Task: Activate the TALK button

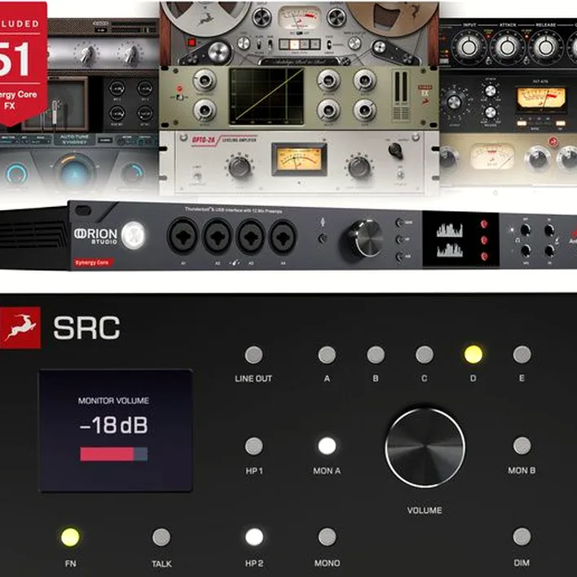Action: click(161, 537)
